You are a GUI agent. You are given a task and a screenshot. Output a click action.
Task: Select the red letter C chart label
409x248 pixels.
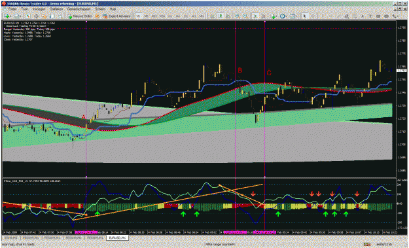(269, 73)
